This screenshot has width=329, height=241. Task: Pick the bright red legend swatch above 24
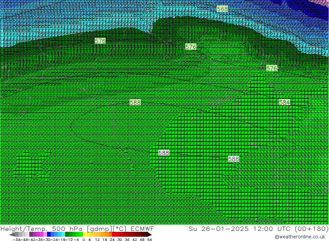(114, 235)
